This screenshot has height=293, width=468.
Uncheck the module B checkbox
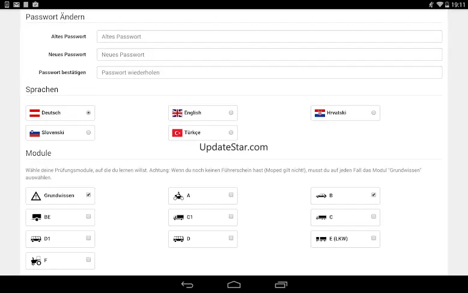coord(374,195)
